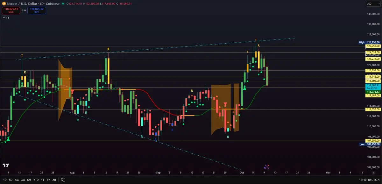Click the 118,909.00 price label
Image resolution: width=382 pixels, height=184 pixels.
click(372, 81)
